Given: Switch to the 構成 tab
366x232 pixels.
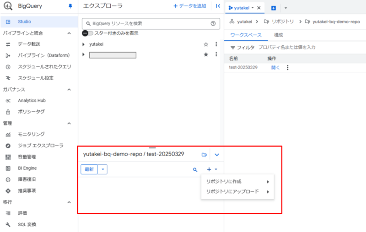Looking at the screenshot, I should pyautogui.click(x=278, y=35).
